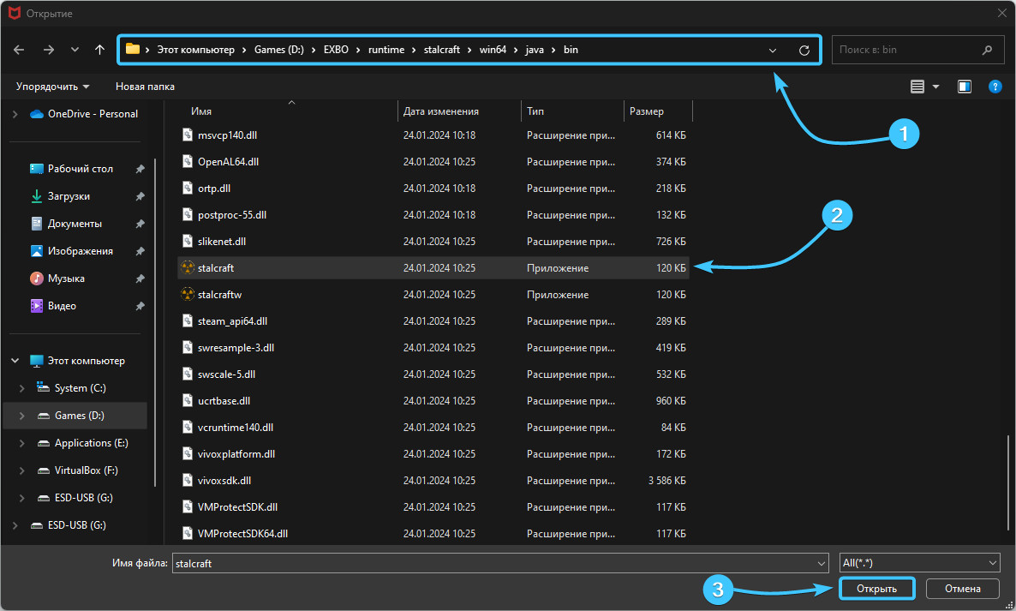Click the Имя файла input field

pyautogui.click(x=493, y=563)
